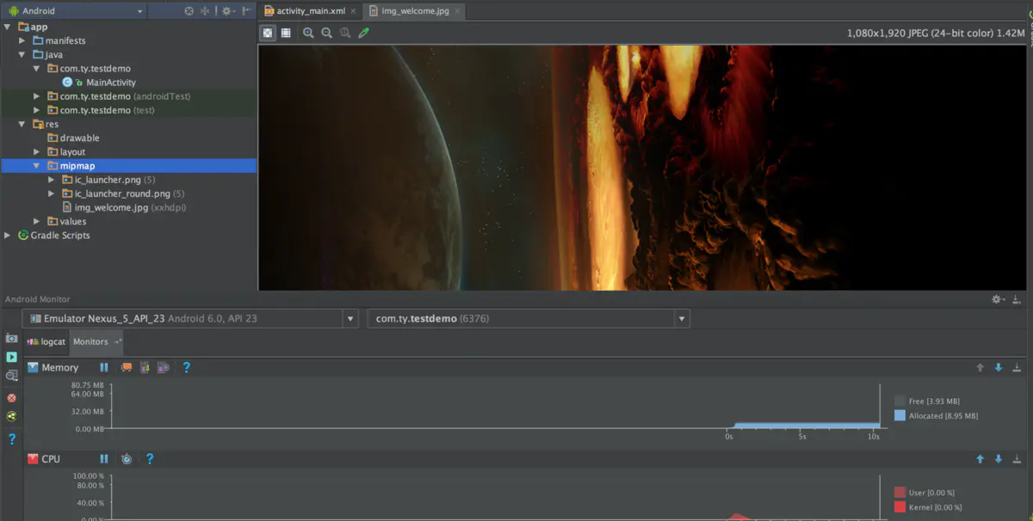Viewport: 1033px width, 521px height.
Task: Open Memory monitor help
Action: point(186,367)
